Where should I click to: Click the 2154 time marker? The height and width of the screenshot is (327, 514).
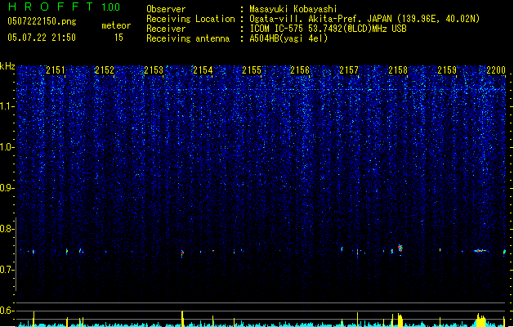(x=203, y=70)
